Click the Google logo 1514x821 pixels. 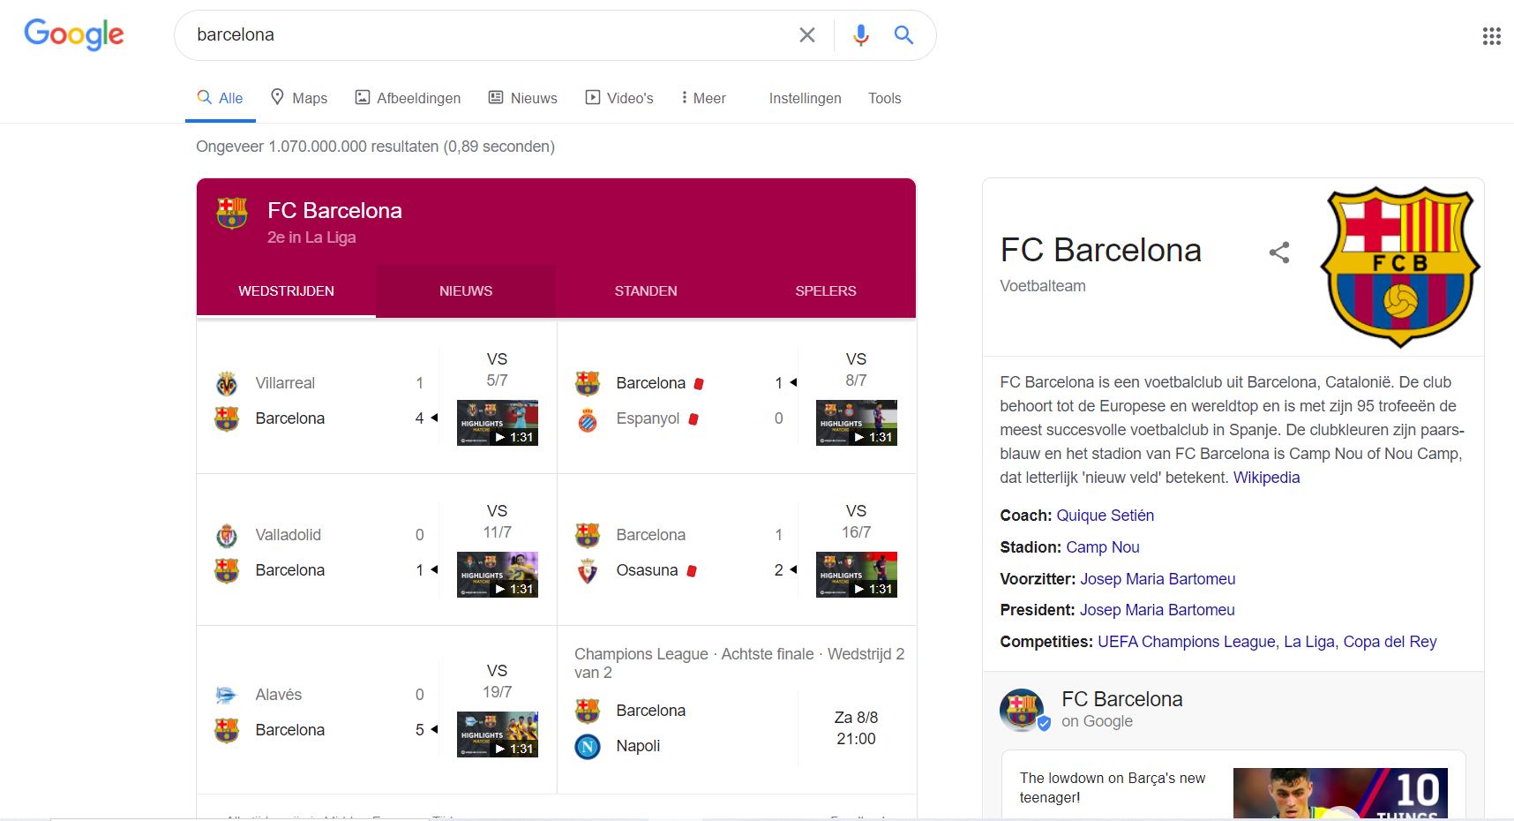pyautogui.click(x=74, y=34)
